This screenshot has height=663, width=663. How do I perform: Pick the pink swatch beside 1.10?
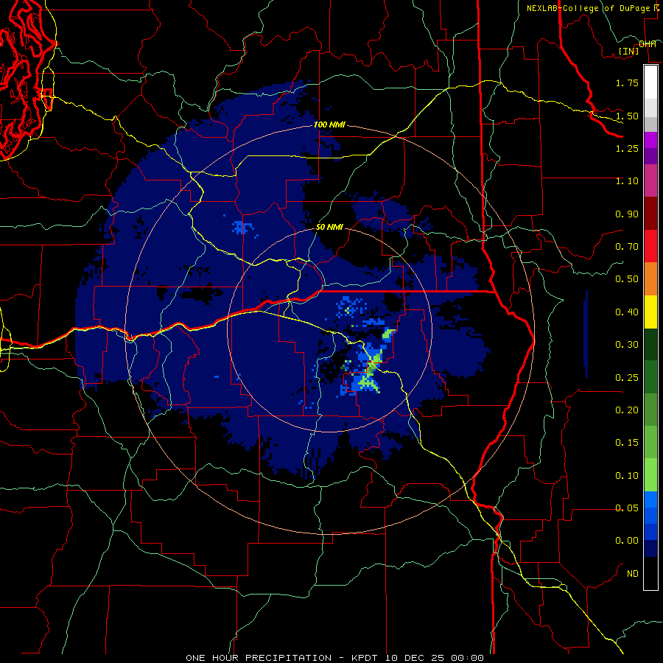click(650, 181)
